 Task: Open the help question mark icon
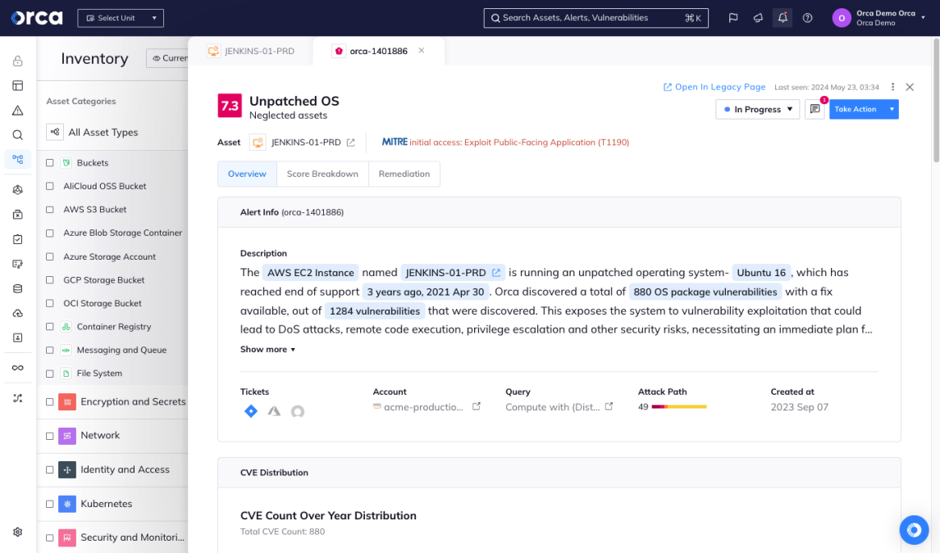807,18
